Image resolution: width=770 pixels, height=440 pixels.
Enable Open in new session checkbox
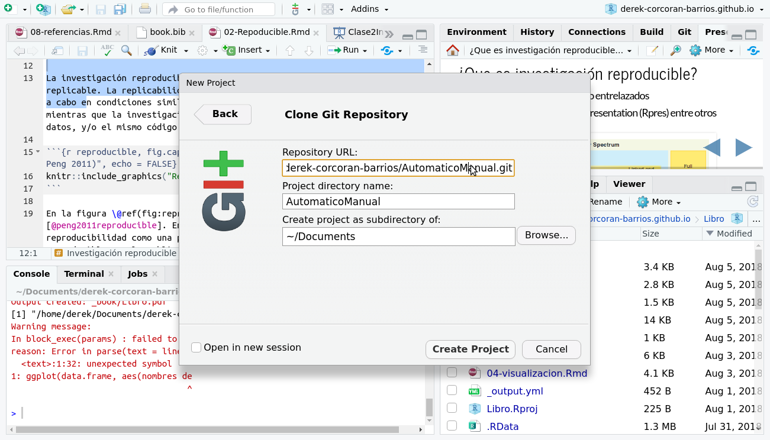pyautogui.click(x=196, y=348)
